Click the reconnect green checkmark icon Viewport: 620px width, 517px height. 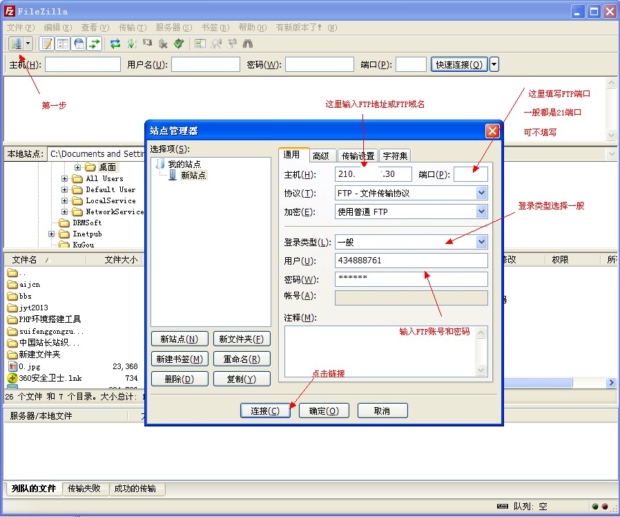click(179, 44)
